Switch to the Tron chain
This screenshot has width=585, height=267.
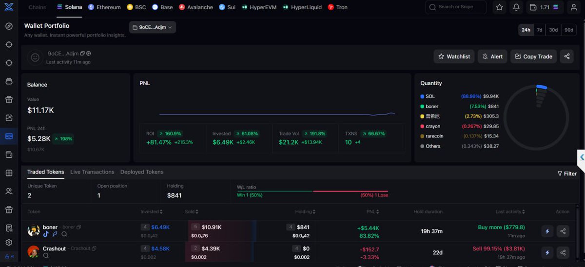338,7
